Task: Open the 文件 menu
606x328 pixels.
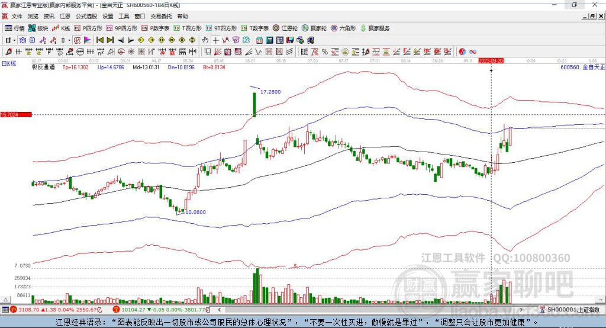Action: point(17,16)
